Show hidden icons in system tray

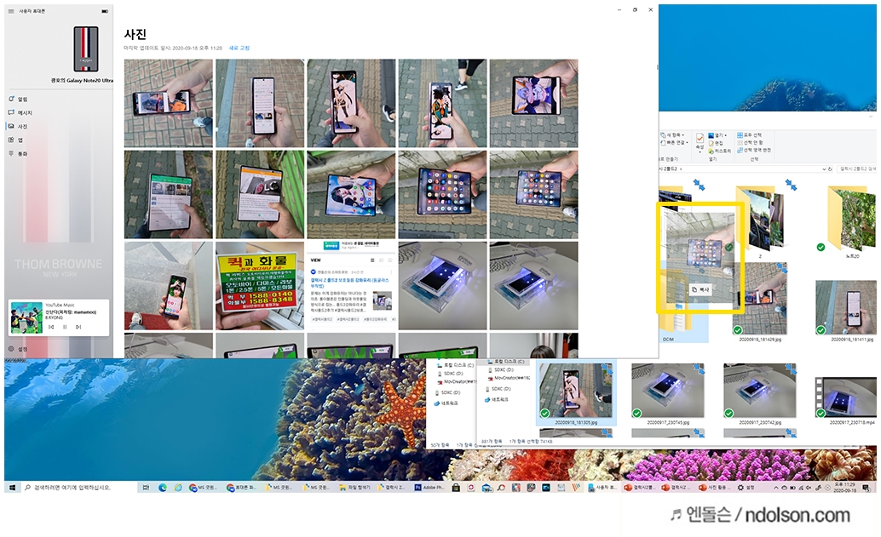point(776,488)
